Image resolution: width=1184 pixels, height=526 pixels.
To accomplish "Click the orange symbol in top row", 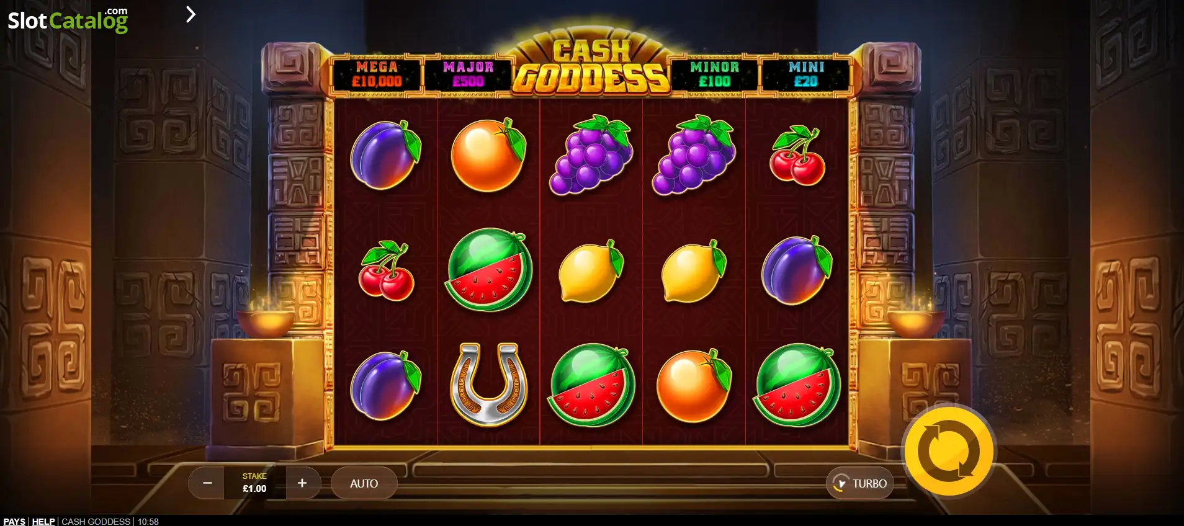I will coord(488,155).
